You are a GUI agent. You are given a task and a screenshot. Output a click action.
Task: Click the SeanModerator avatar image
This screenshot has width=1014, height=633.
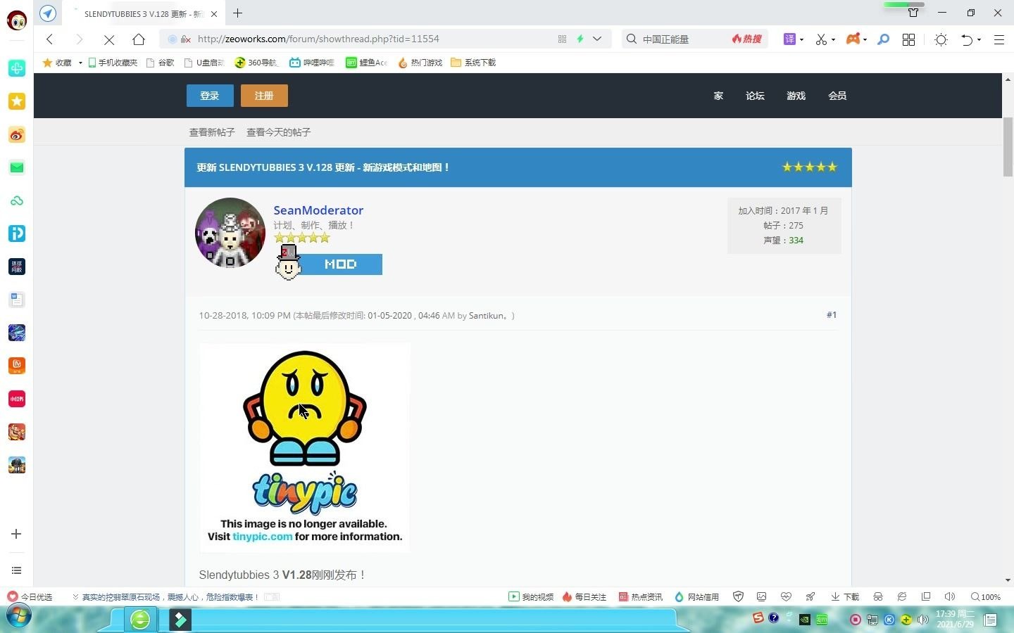[x=230, y=233]
